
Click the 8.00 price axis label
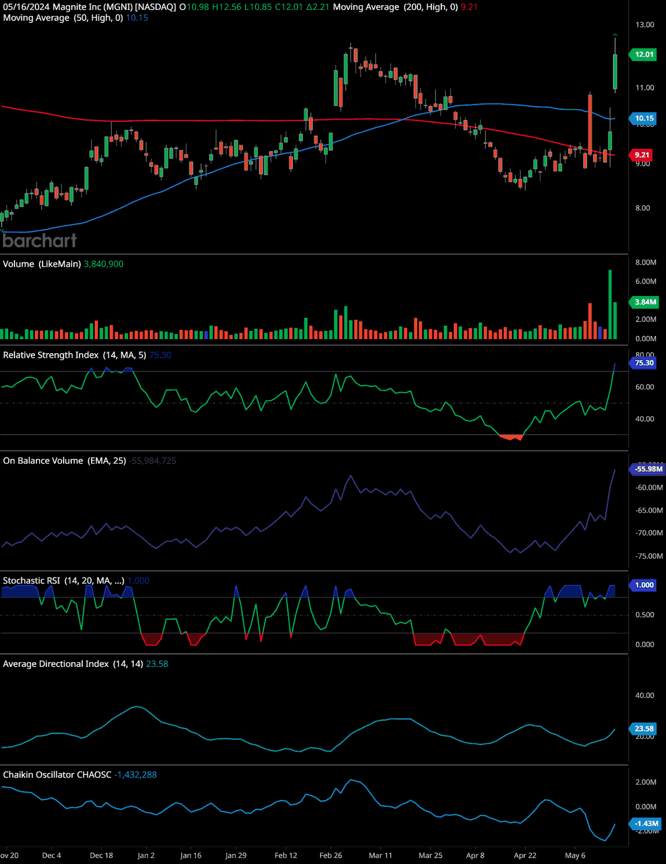pos(643,208)
